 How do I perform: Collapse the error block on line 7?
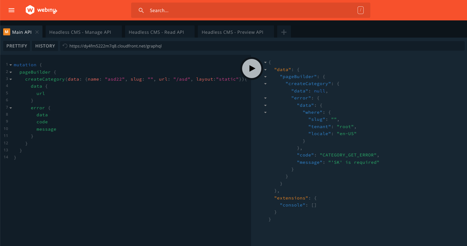(x=11, y=108)
